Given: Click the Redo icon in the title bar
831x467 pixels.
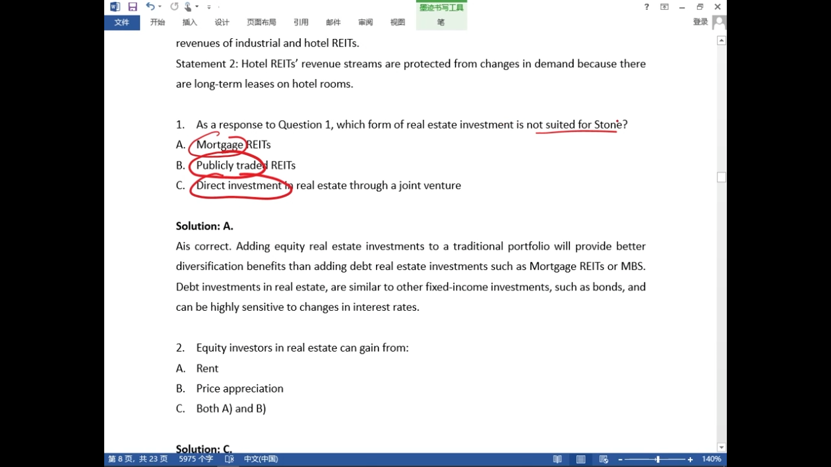Looking at the screenshot, I should pos(174,7).
